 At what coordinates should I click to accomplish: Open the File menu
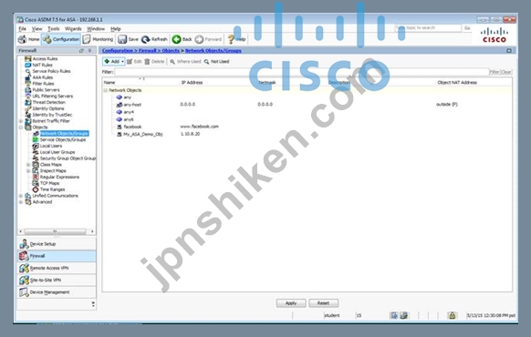tap(22, 29)
